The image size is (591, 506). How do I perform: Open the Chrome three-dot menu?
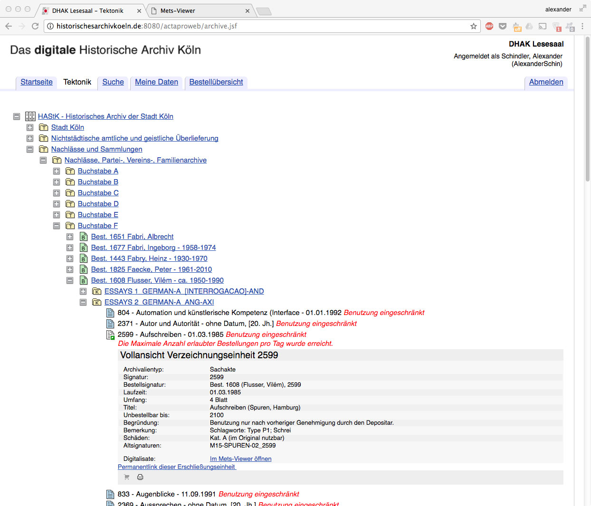[x=582, y=26]
